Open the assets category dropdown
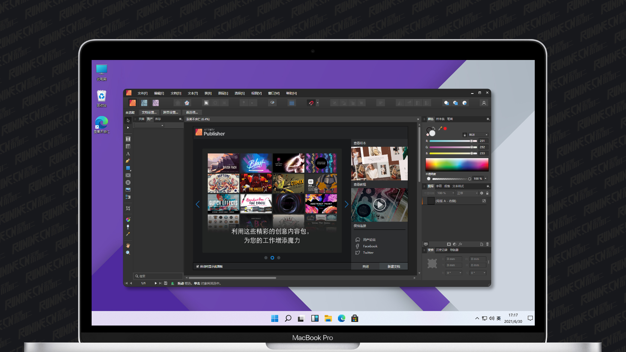 [x=149, y=126]
